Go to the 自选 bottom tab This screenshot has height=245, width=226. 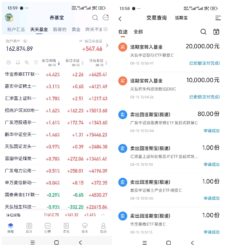pos(29,228)
